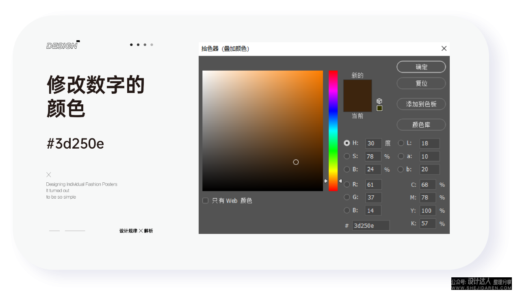This screenshot has height=298, width=520.
Task: Select the B blue radio button
Action: [347, 210]
